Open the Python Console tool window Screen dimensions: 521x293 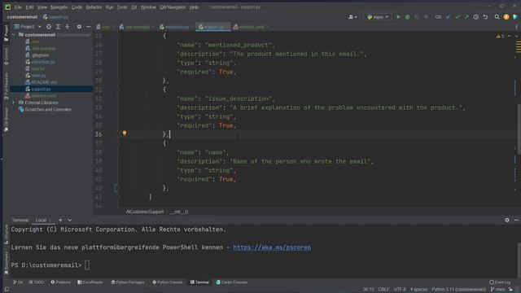(168, 282)
